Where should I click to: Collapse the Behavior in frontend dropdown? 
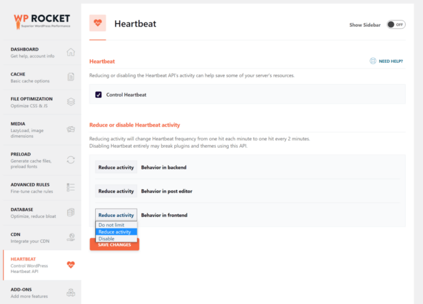tap(116, 215)
